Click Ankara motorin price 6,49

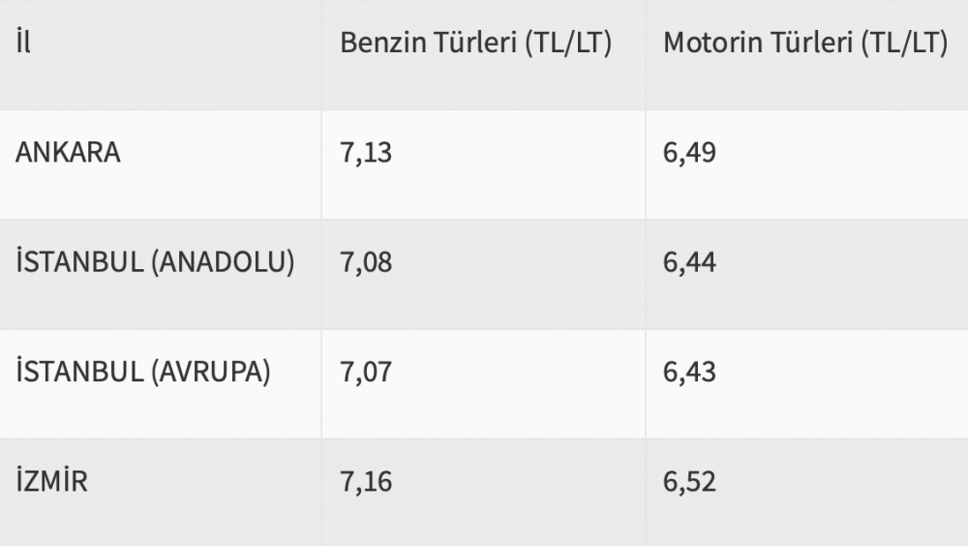pyautogui.click(x=689, y=153)
